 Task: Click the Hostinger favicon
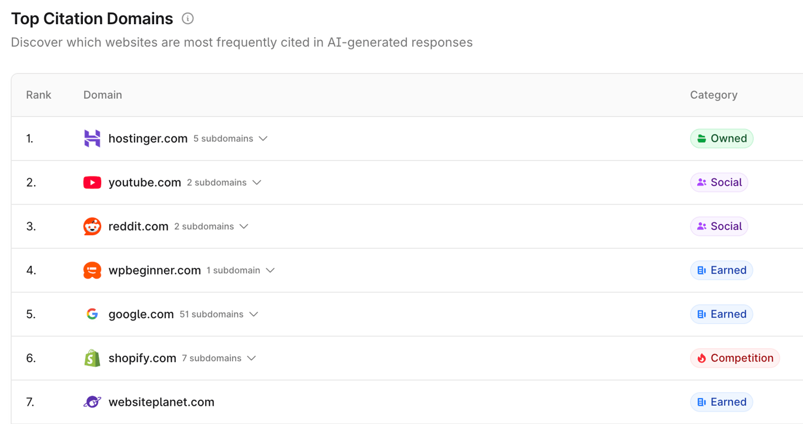coord(92,138)
